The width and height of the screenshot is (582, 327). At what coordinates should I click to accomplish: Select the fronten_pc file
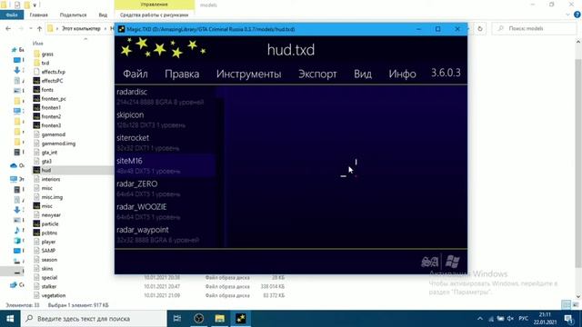[54, 99]
